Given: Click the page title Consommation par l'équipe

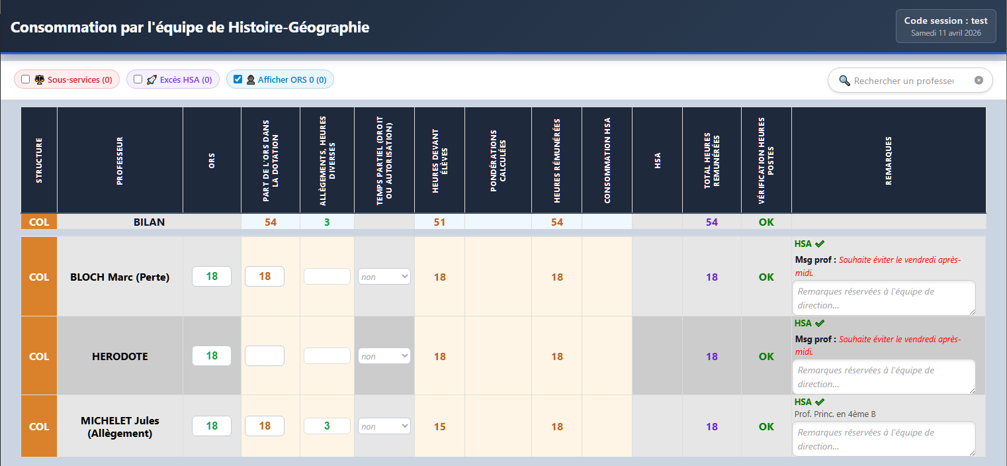Looking at the screenshot, I should pos(190,27).
